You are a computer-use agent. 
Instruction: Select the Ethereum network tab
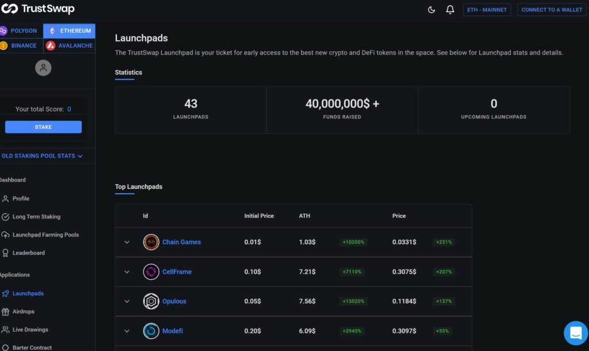[x=69, y=31]
